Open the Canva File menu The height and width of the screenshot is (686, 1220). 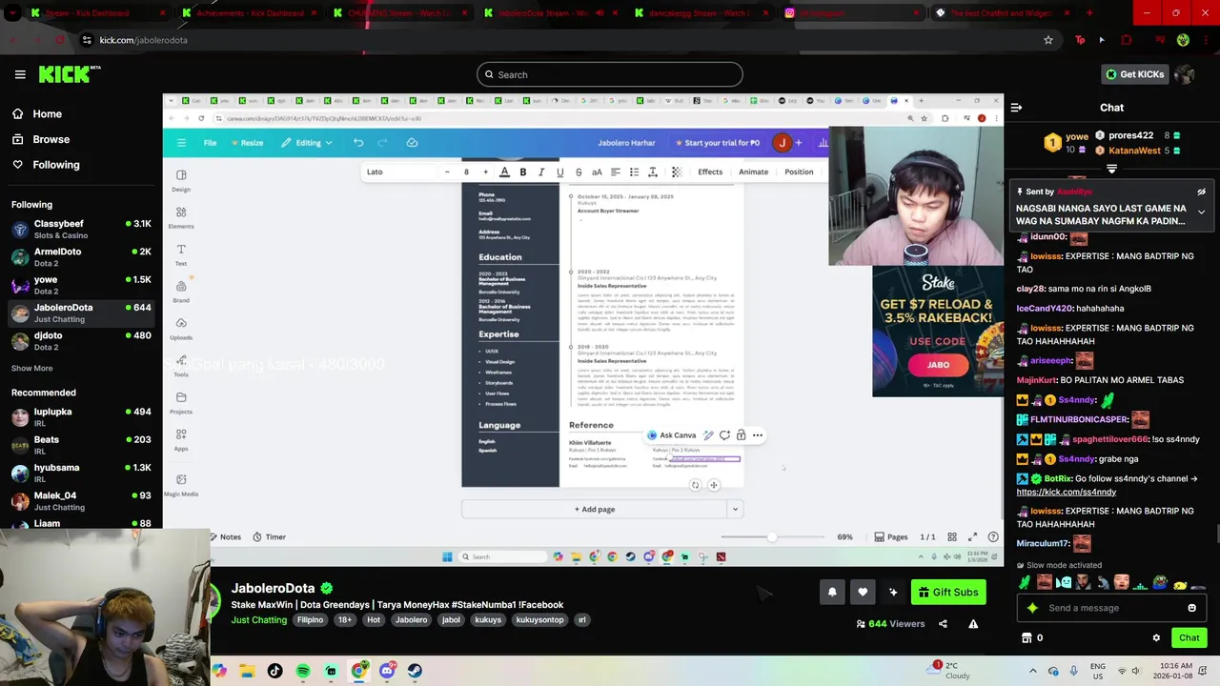point(210,143)
